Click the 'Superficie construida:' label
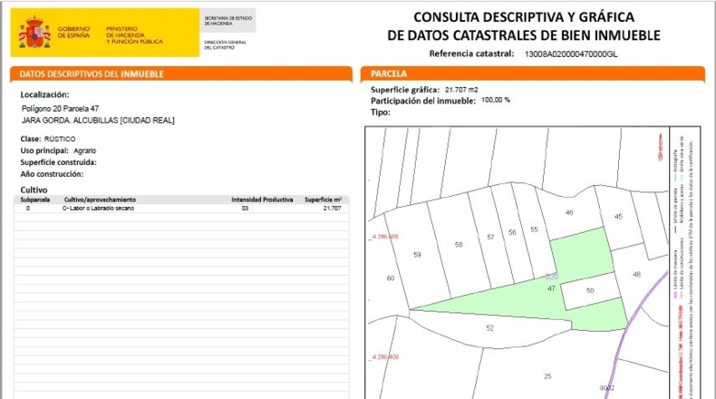The image size is (716, 399). point(58,162)
